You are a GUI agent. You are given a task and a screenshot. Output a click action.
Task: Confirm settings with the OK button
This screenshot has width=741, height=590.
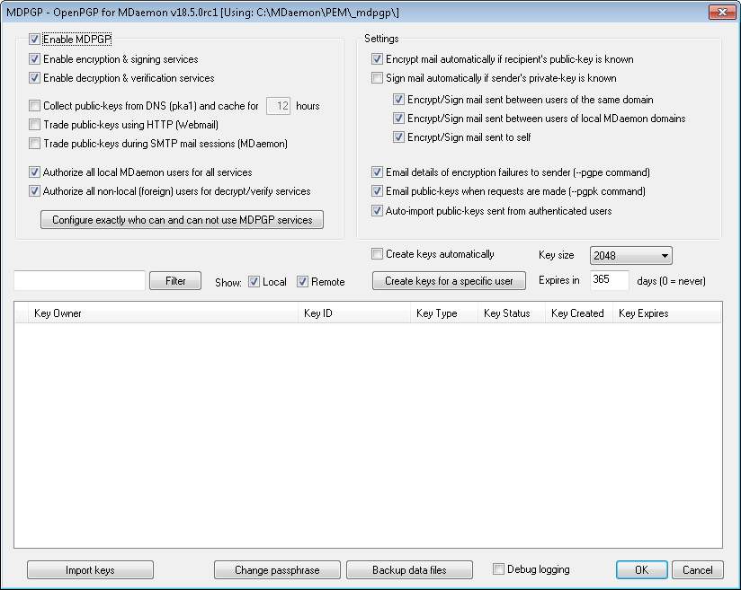tap(642, 570)
